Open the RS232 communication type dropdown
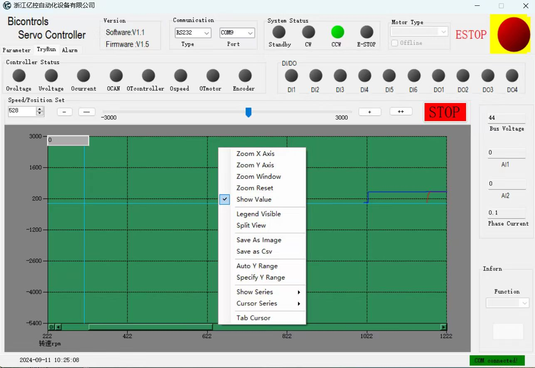 click(x=193, y=33)
